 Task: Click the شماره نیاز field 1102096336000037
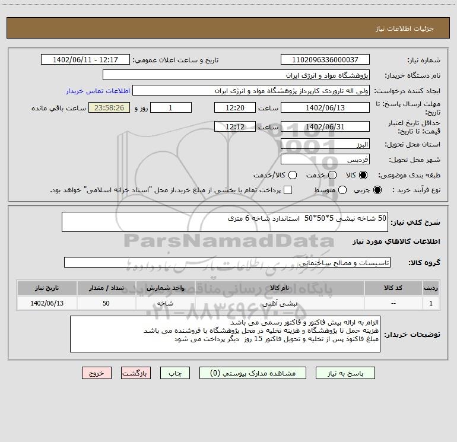click(x=325, y=59)
